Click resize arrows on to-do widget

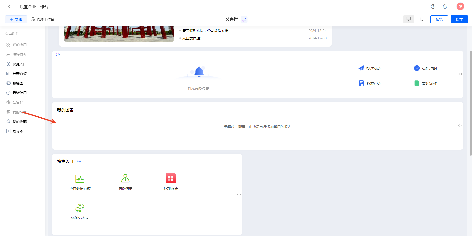[x=460, y=74]
